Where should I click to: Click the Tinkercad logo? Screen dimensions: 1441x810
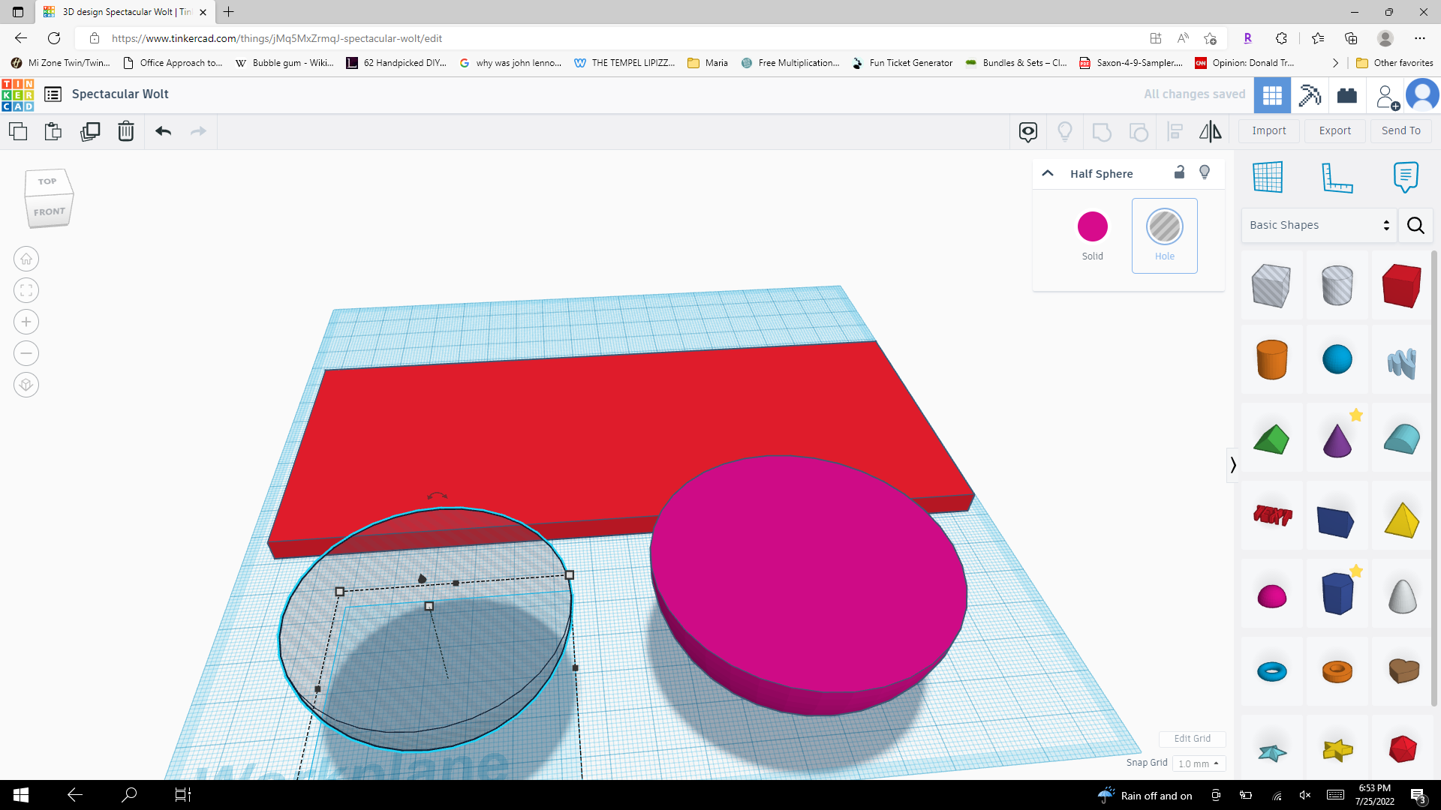pos(17,94)
